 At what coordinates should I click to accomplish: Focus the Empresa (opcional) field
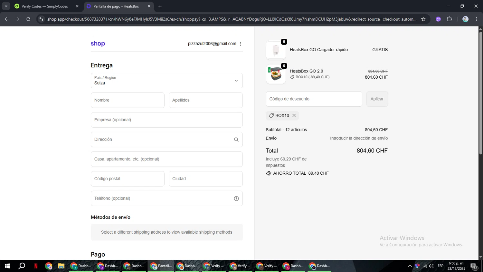pos(166,120)
